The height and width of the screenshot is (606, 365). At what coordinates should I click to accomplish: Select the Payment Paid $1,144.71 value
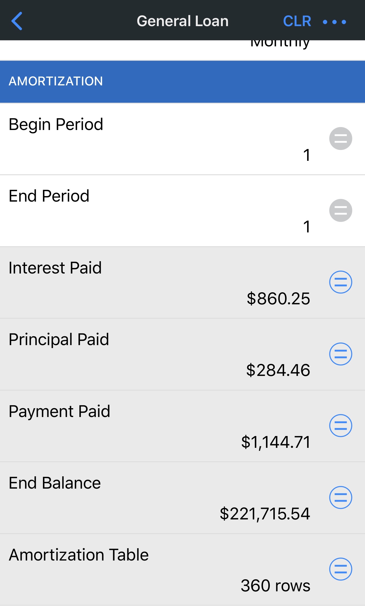[x=276, y=442]
